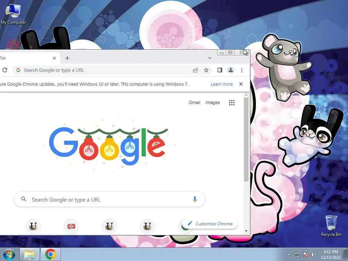Click the Google G icon in address bar

coord(18,70)
